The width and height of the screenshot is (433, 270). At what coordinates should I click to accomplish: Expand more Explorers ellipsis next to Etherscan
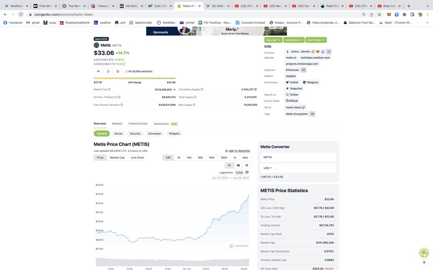click(x=303, y=70)
